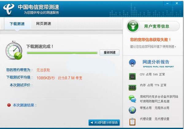Click the red warning icon by 本次测速结果
The image size is (185, 129).
[x=9, y=105]
